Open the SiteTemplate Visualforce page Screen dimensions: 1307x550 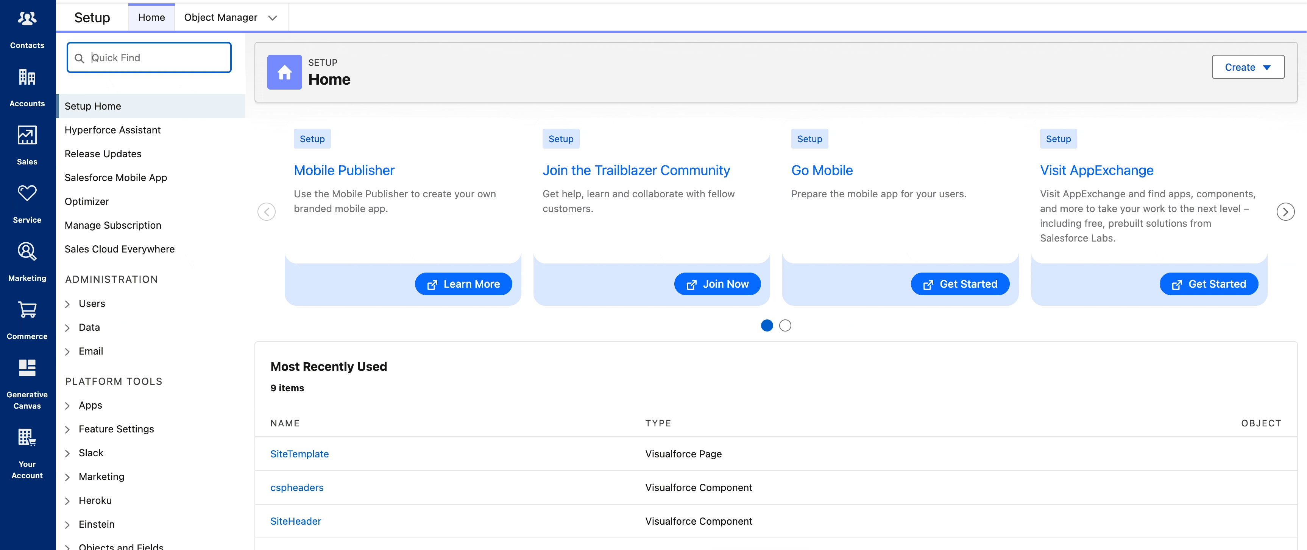299,454
